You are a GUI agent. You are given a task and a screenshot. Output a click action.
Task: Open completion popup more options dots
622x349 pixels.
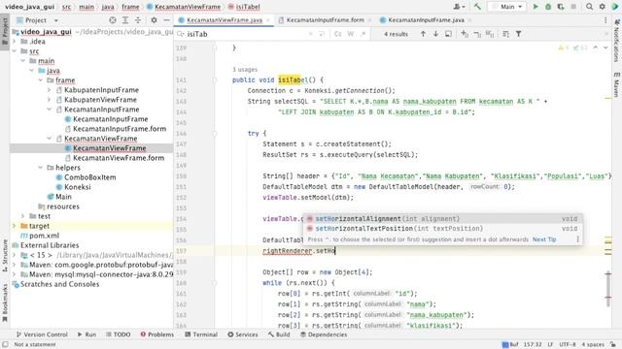[577, 239]
